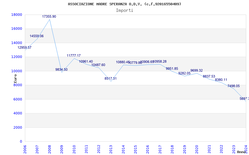Select the data label 7498.05

coord(234,86)
